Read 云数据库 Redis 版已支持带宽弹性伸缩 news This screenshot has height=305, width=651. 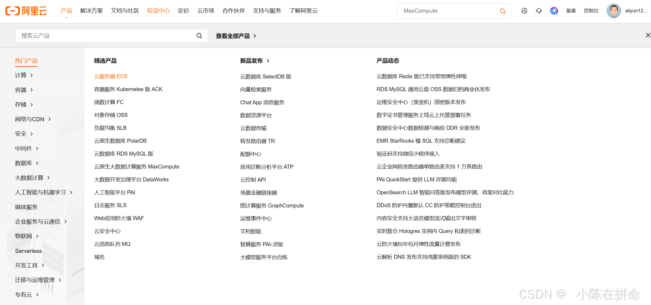click(x=422, y=76)
